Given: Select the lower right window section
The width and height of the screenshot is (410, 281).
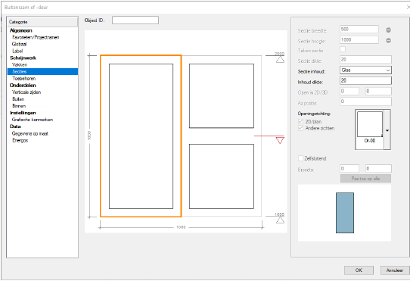Looking at the screenshot, I should click(222, 176).
